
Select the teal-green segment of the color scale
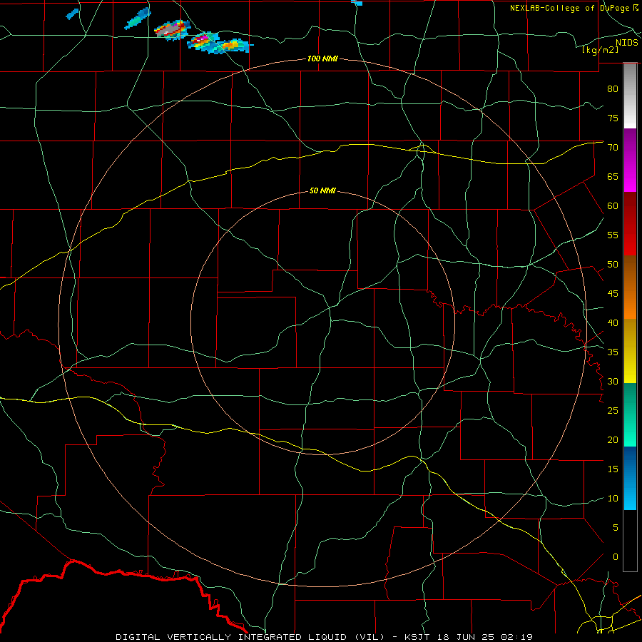pos(630,414)
